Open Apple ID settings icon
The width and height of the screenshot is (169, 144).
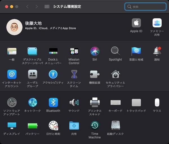coord(136,23)
